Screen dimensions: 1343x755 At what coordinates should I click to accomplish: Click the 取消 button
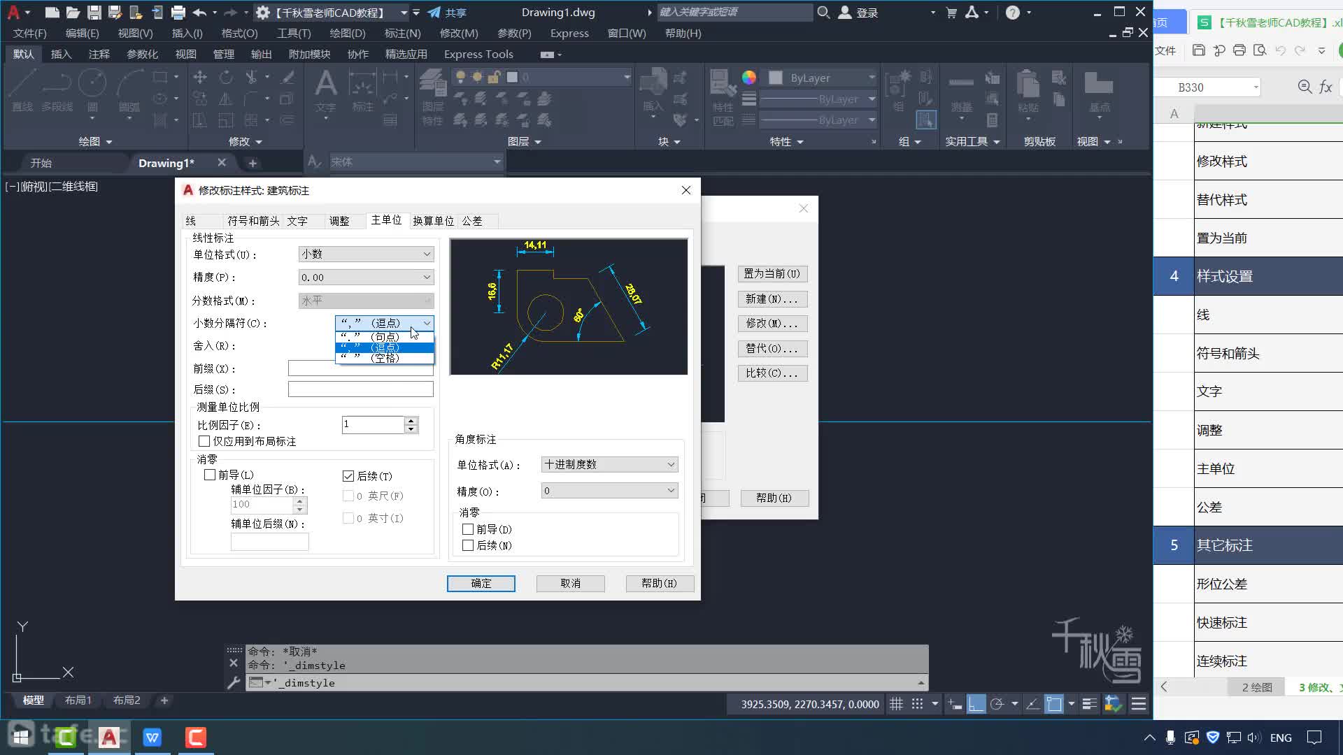tap(571, 583)
